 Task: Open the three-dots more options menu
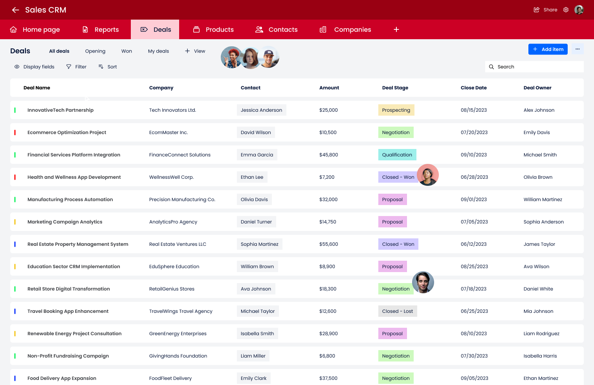click(577, 49)
